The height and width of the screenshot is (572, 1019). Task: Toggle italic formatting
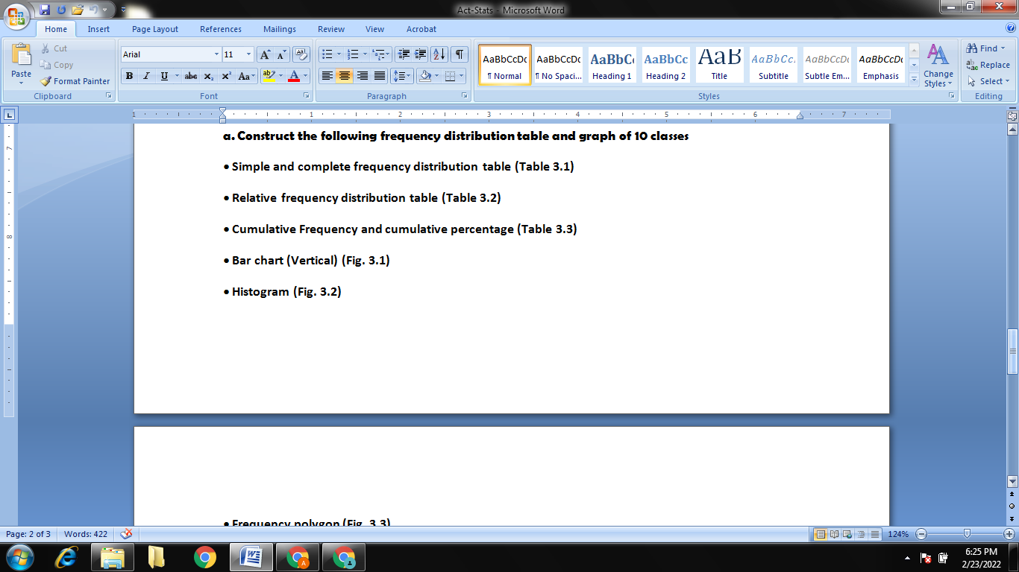coord(146,76)
